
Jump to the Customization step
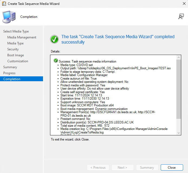tap(18, 61)
